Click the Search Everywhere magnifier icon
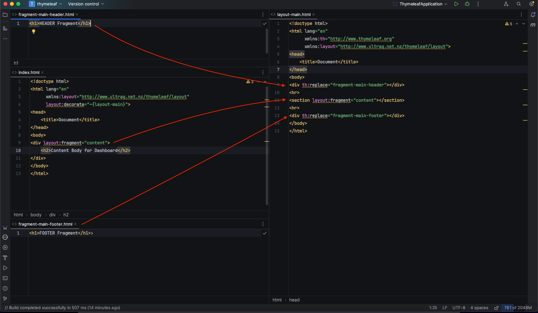 pos(519,4)
